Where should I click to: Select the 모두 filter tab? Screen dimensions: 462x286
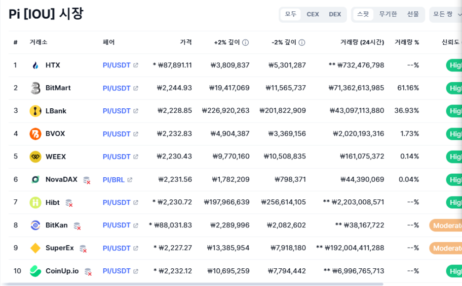coord(291,14)
